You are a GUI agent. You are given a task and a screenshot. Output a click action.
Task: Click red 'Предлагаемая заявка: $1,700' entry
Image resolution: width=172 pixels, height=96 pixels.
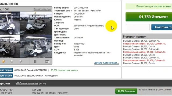pyautogui.click(x=144, y=44)
